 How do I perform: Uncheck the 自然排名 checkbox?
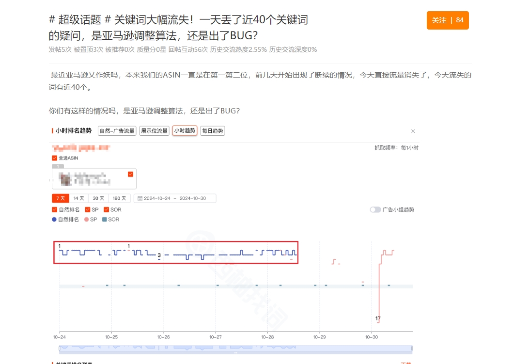coord(54,209)
